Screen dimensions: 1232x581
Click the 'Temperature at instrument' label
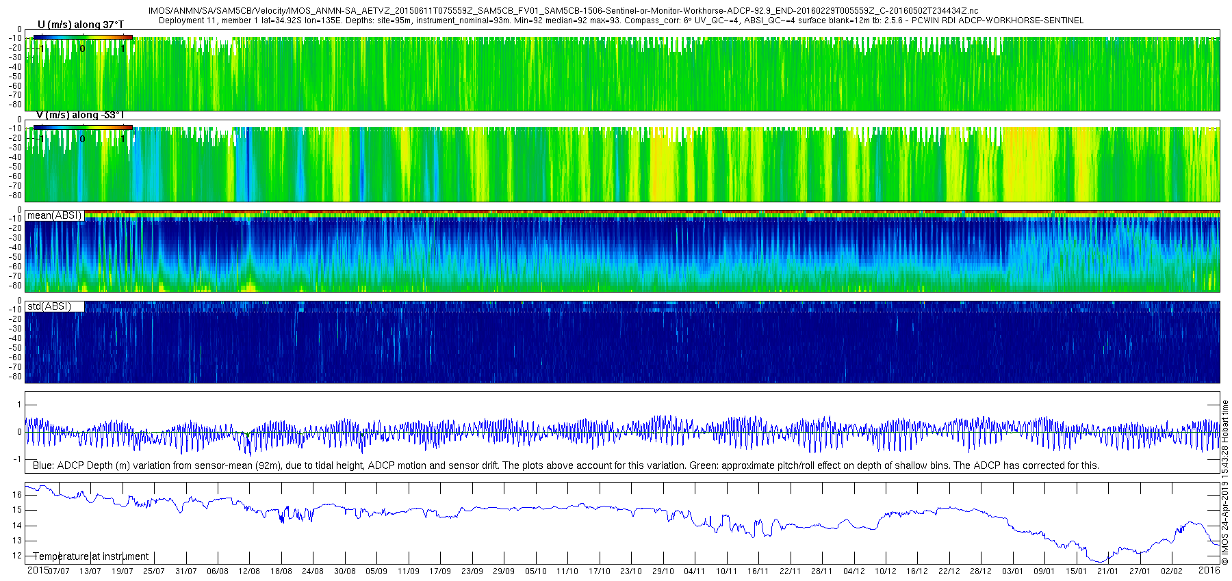[91, 556]
